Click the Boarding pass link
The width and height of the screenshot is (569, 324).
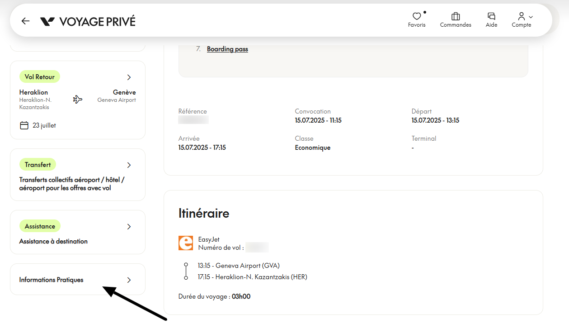227,49
